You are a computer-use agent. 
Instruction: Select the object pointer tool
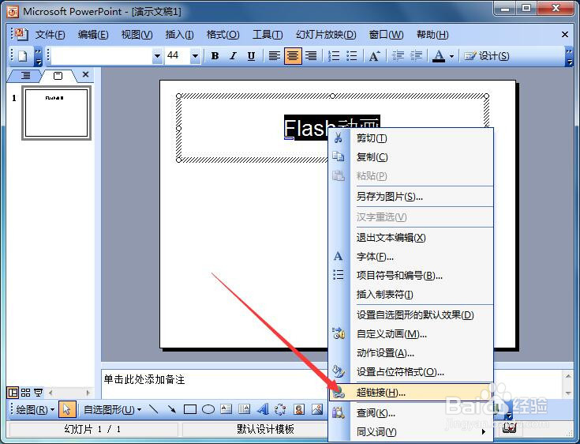click(67, 409)
